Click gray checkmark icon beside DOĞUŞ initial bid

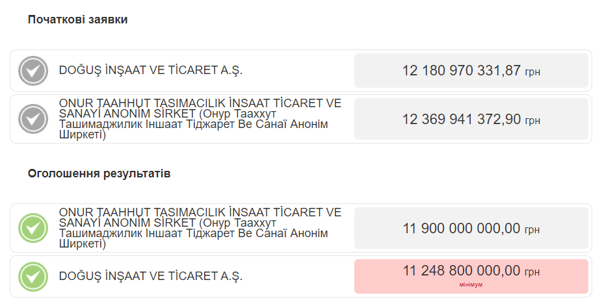pyautogui.click(x=33, y=71)
